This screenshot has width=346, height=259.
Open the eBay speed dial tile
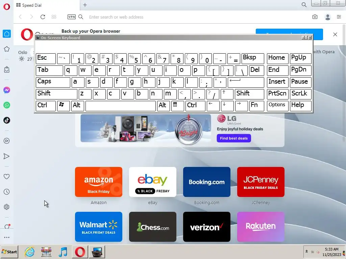pyautogui.click(x=153, y=182)
